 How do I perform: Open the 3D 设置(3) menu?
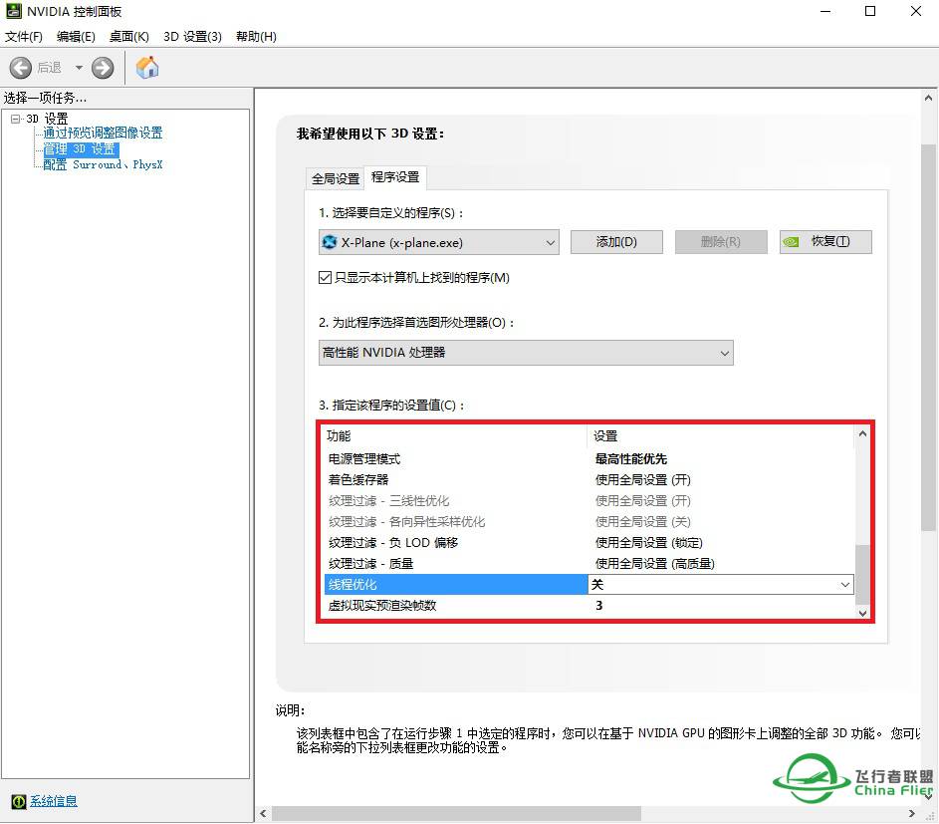click(192, 37)
